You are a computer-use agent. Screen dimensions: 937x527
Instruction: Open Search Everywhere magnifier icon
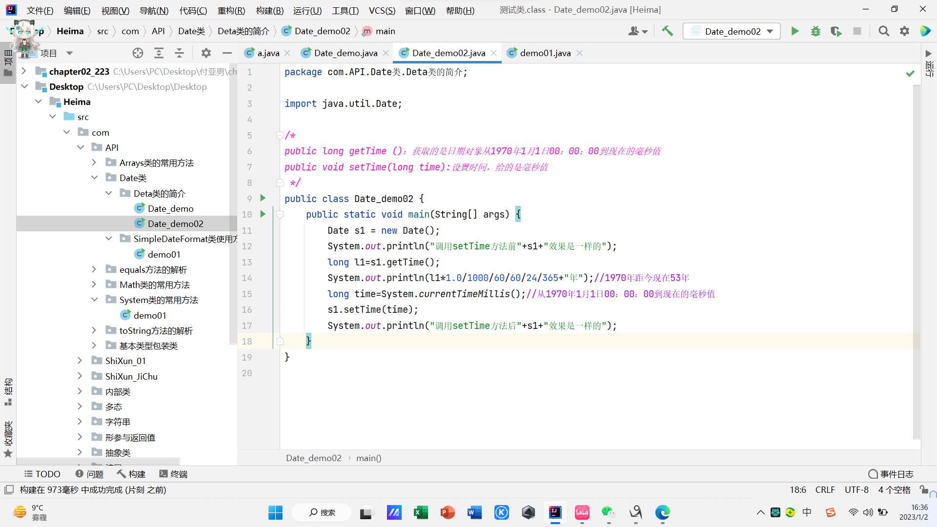(x=883, y=31)
